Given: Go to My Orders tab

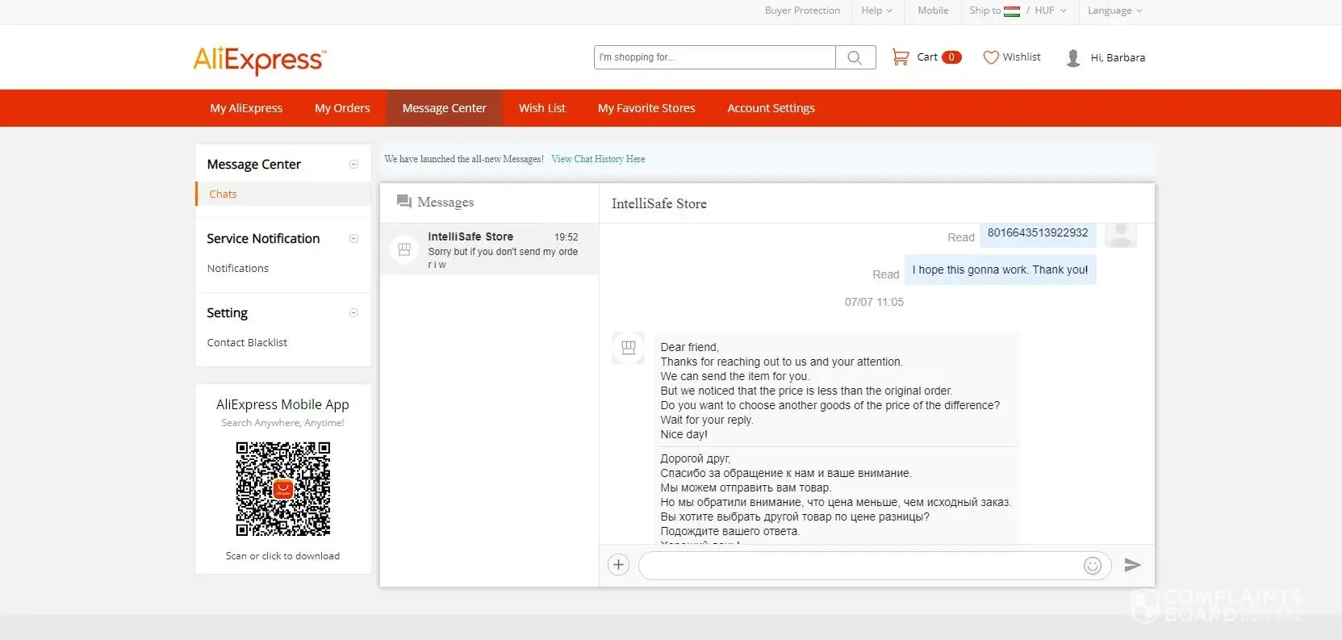Looking at the screenshot, I should tap(342, 108).
